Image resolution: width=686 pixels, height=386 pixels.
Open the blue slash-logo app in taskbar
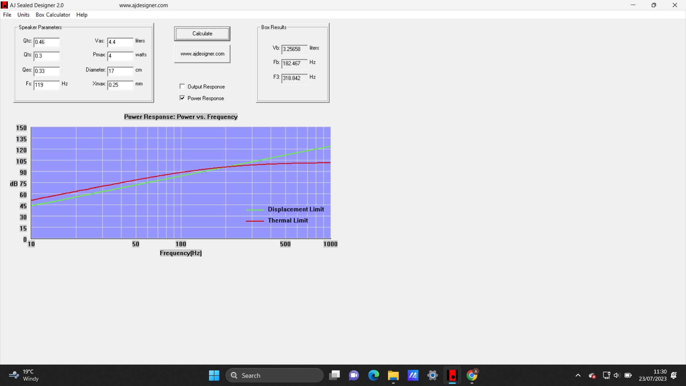click(x=413, y=375)
